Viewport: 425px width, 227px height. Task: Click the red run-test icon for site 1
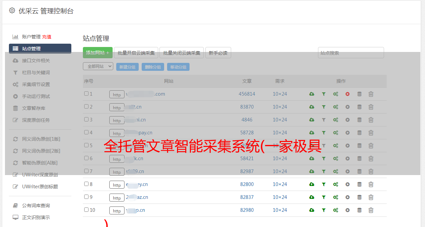(x=347, y=94)
